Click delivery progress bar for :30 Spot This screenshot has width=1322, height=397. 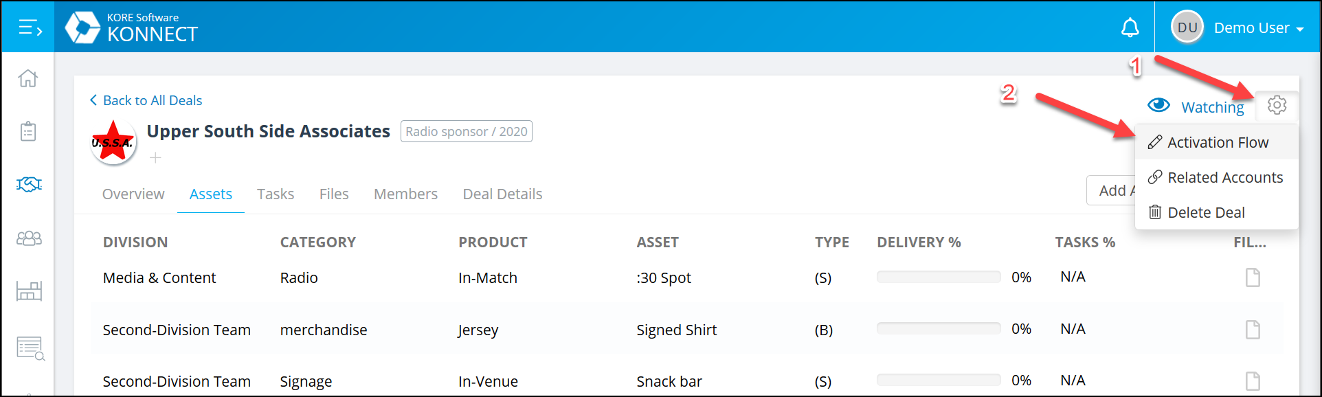(x=939, y=277)
